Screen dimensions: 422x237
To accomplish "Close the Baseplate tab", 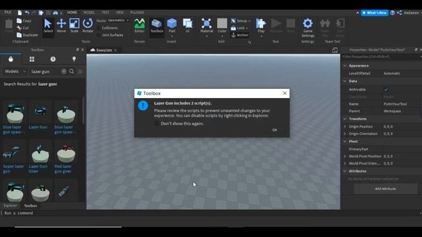I will tap(115, 50).
